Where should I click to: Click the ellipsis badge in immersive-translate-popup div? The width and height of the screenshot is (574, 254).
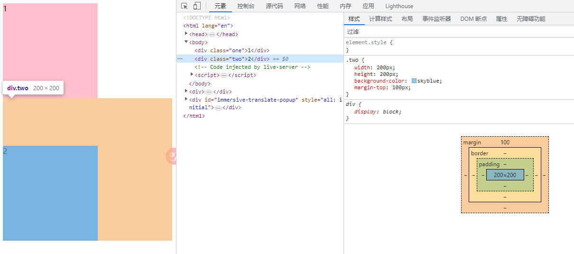click(x=218, y=108)
